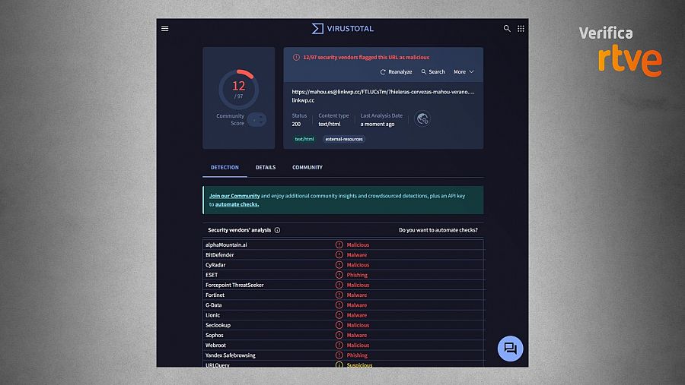This screenshot has width=685, height=385.
Task: Select the Lionic vendor name
Action: (x=213, y=315)
